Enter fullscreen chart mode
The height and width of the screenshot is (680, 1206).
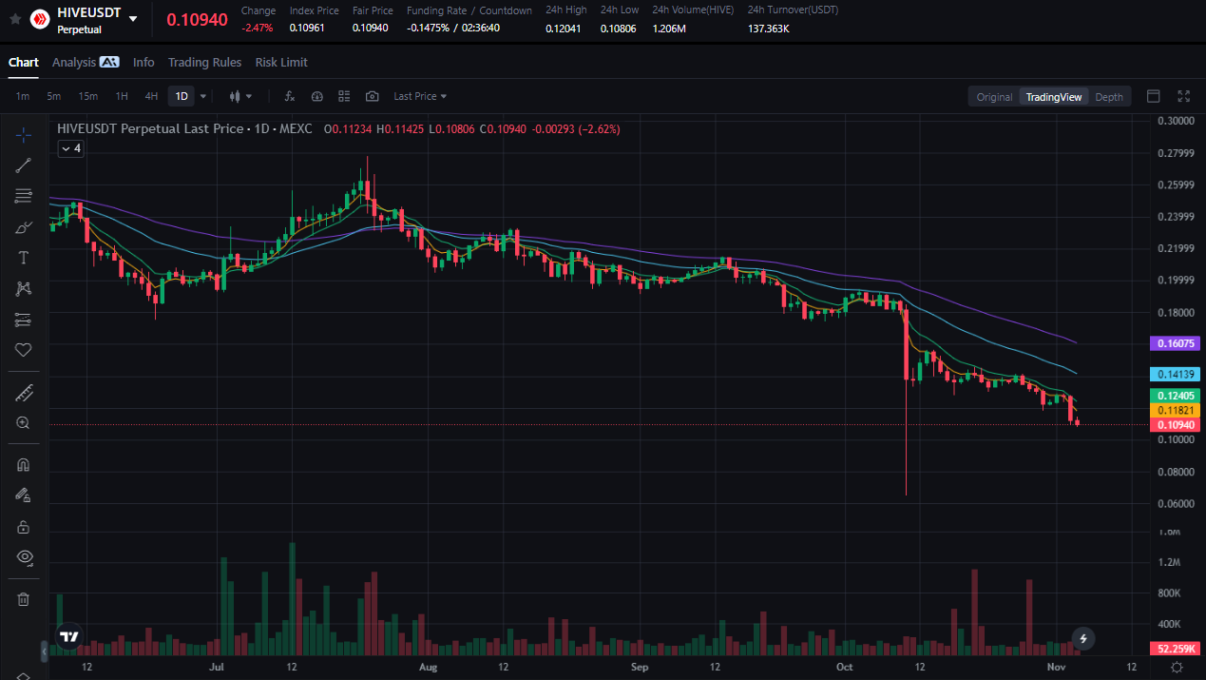point(1183,96)
